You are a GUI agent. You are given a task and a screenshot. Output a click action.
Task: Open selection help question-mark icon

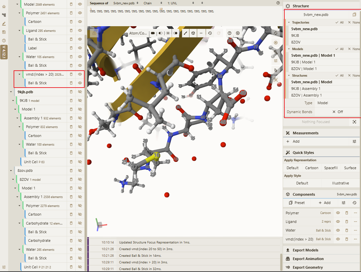(x=230, y=33)
